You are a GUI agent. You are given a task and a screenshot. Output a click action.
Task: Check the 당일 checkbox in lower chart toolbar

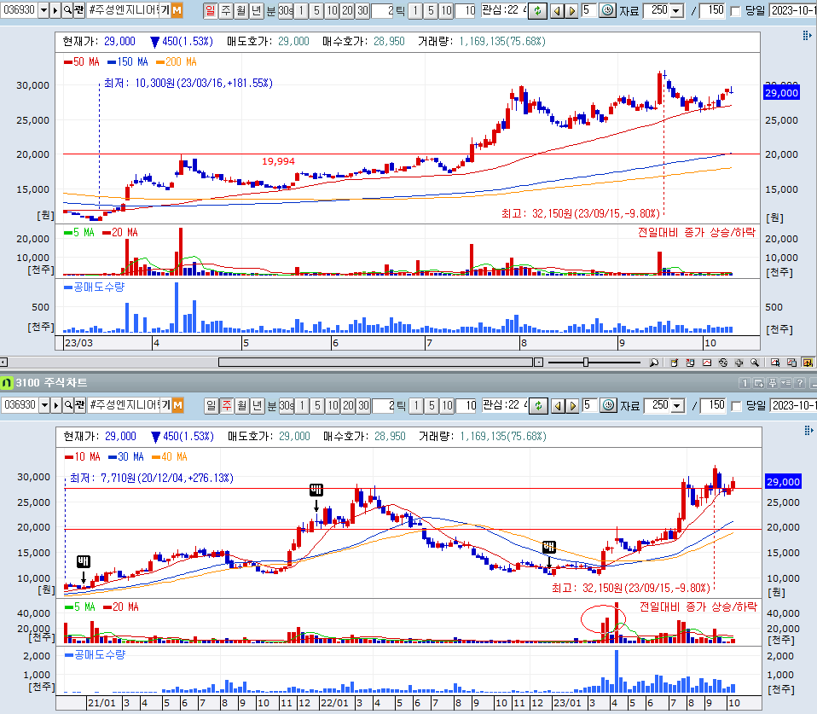[736, 406]
